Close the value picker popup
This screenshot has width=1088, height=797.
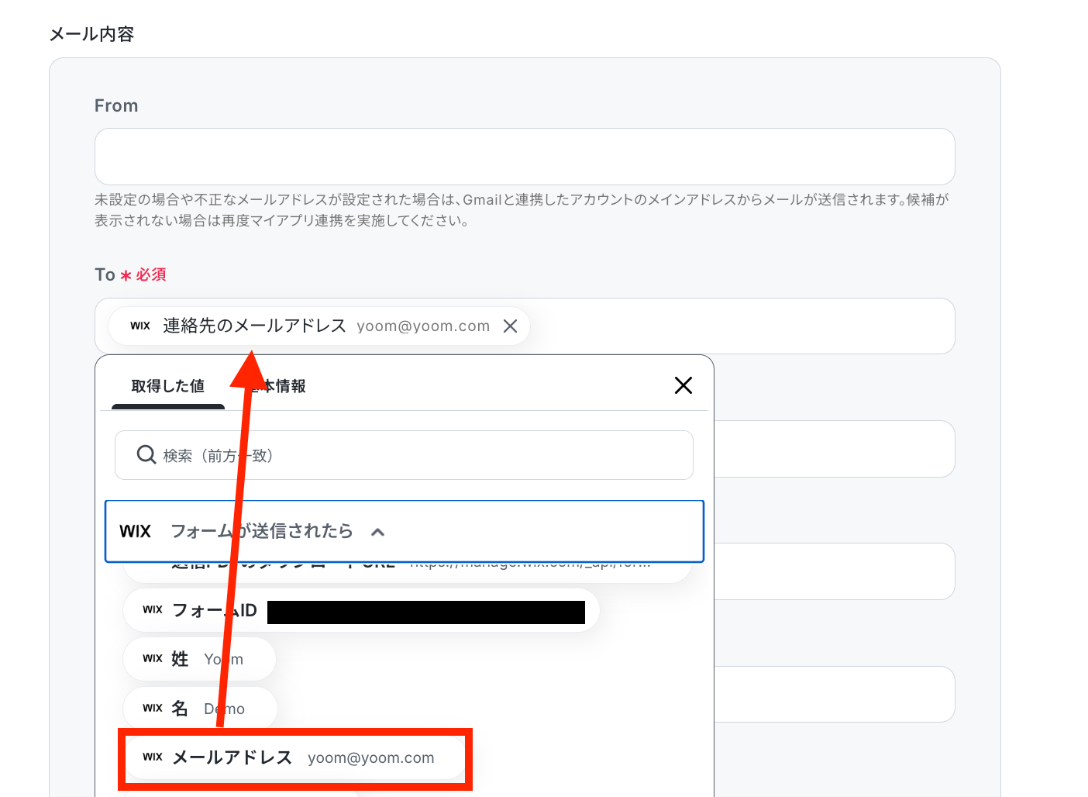683,385
